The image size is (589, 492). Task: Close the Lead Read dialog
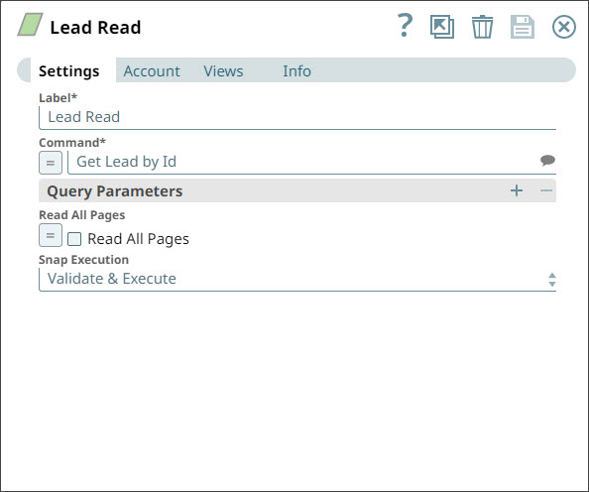(x=564, y=27)
